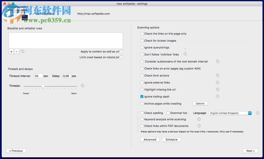Open the Advanced settings button
Viewport: 264px width, 159px height.
click(x=150, y=140)
